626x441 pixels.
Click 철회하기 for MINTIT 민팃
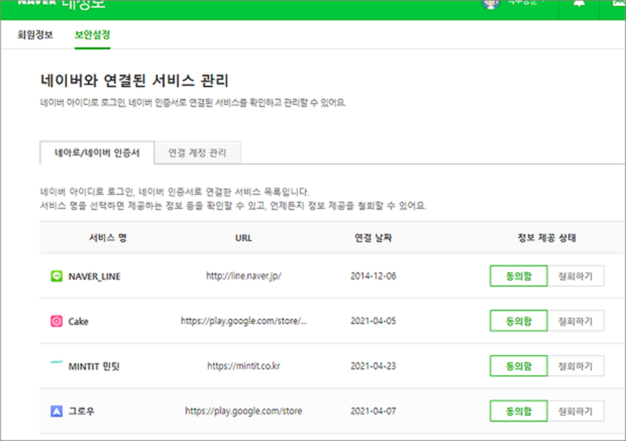pyautogui.click(x=576, y=366)
